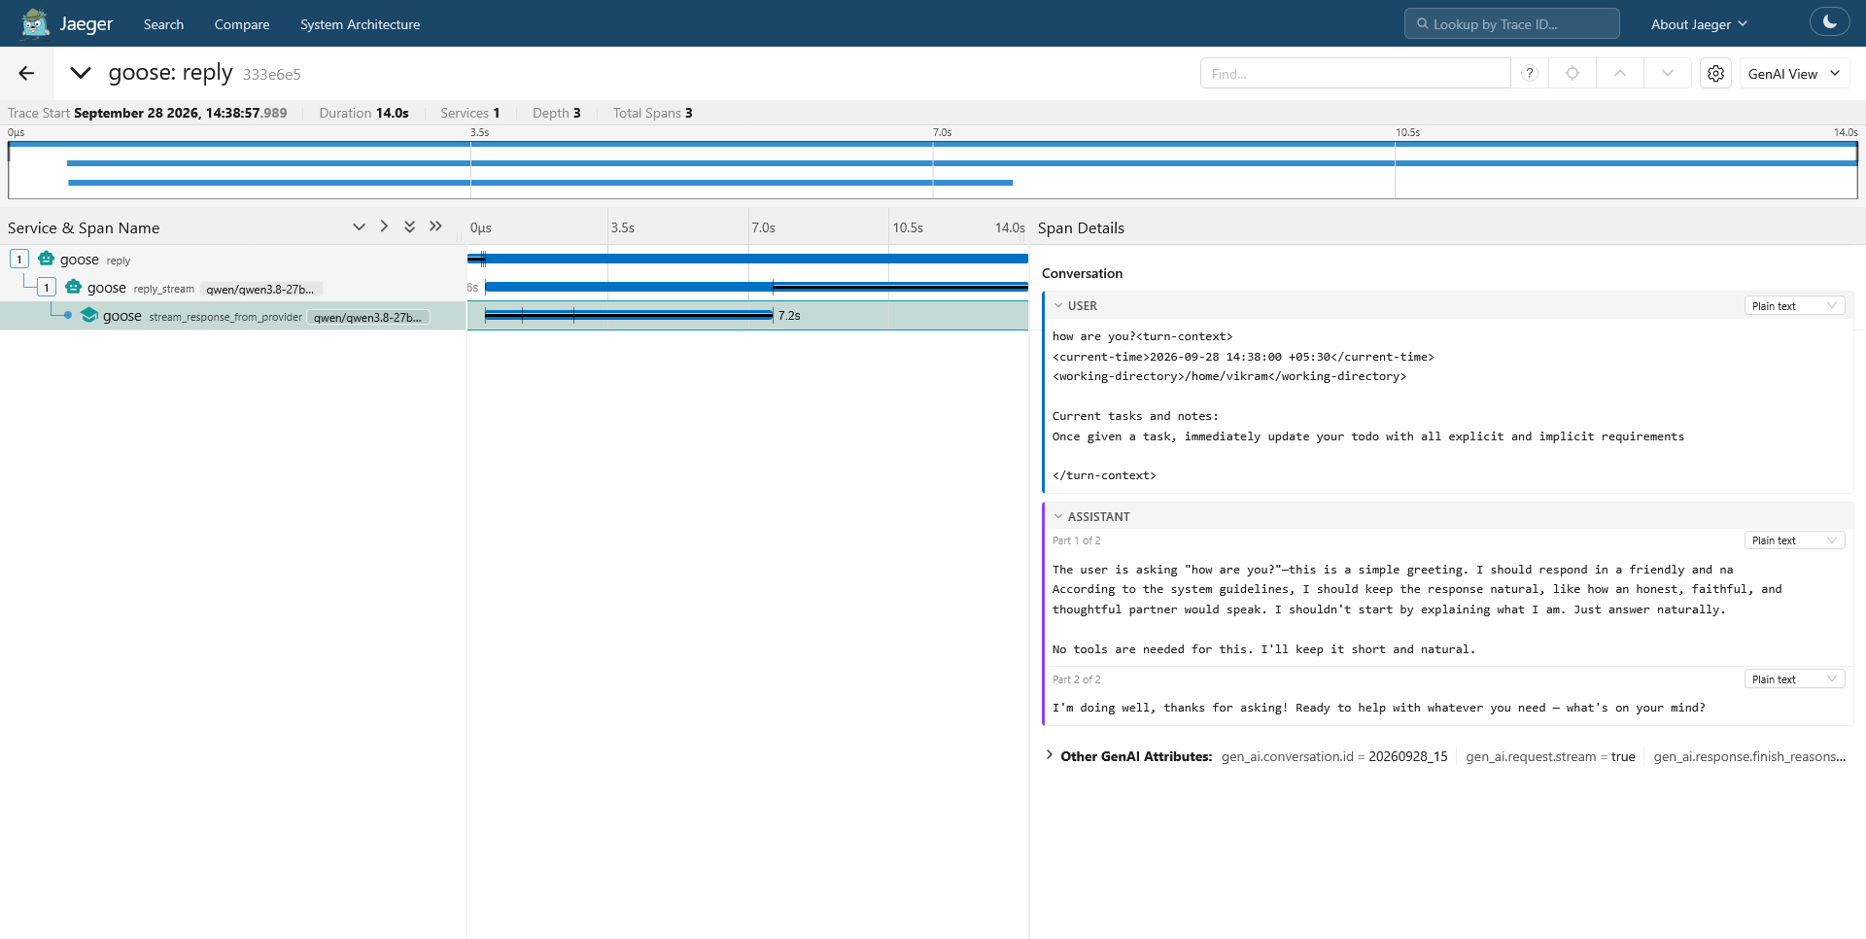Click the reply span timeline bar
The width and height of the screenshot is (1866, 939).
[747, 259]
